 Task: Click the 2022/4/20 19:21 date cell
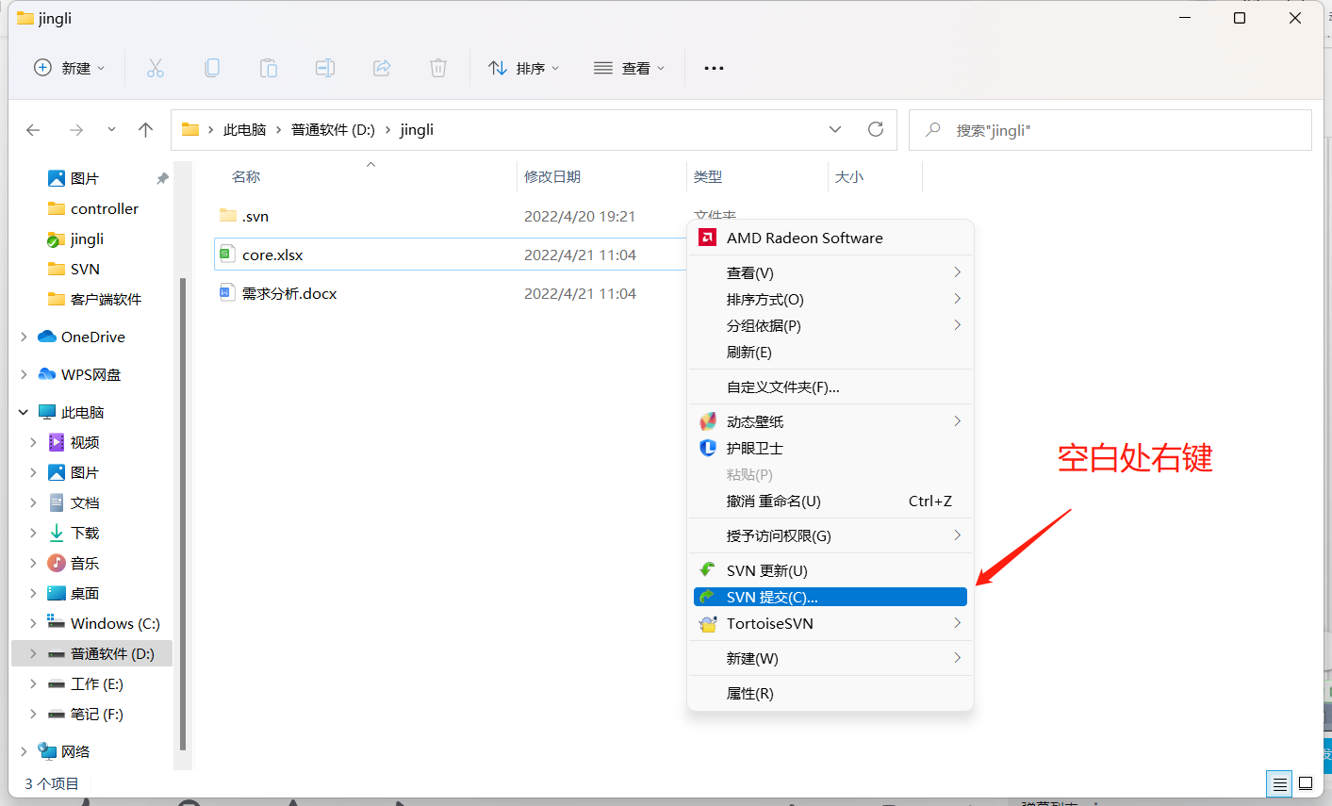pos(580,216)
